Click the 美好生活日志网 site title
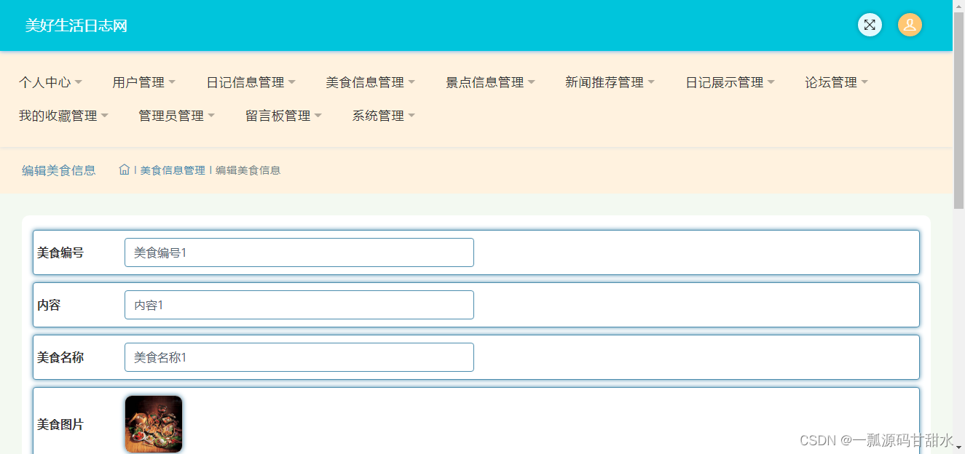The width and height of the screenshot is (965, 454). point(76,25)
